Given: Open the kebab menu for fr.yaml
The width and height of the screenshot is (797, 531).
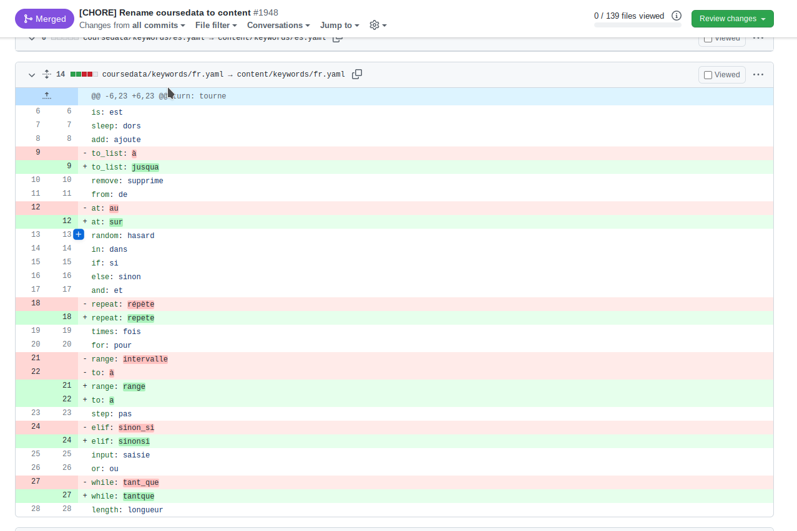Looking at the screenshot, I should point(758,74).
